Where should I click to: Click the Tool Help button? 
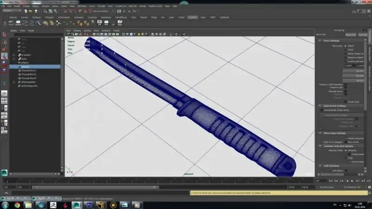[363, 34]
